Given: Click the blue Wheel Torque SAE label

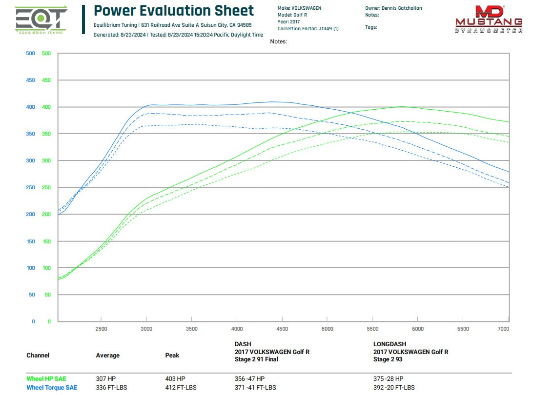Looking at the screenshot, I should coord(52,388).
